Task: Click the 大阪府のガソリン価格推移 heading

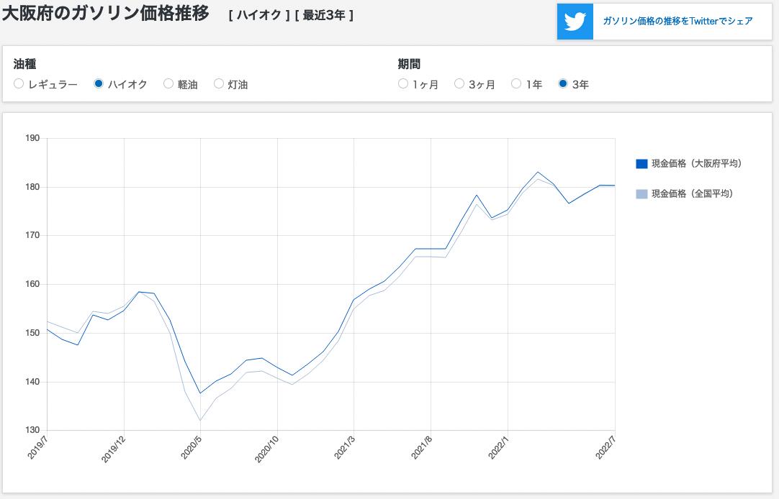Action: pos(105,14)
